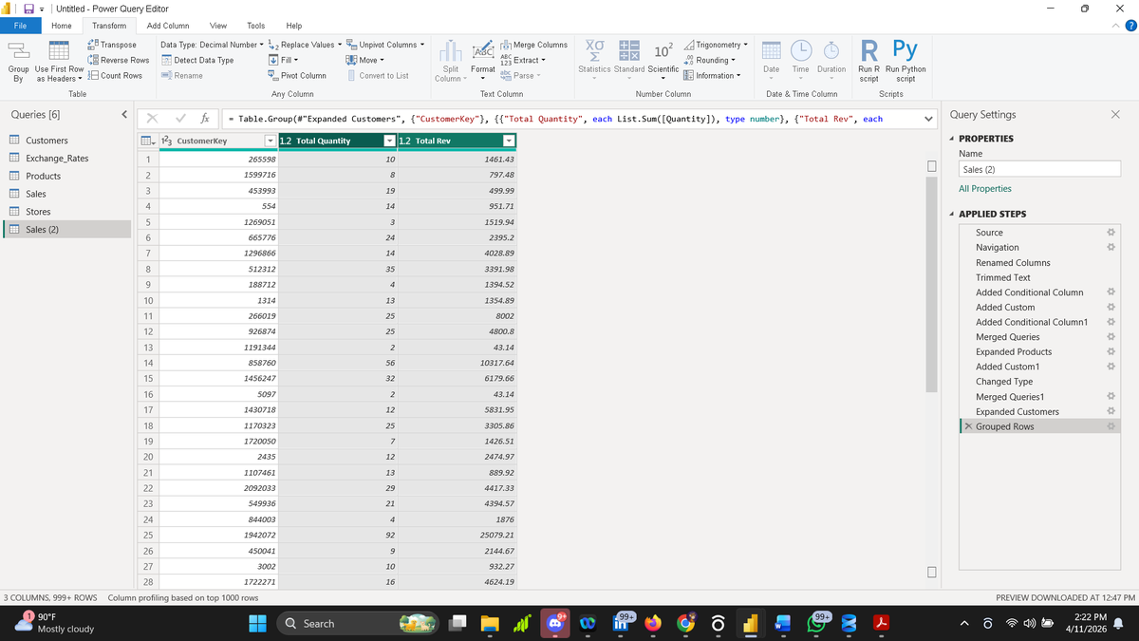
Task: Open Windows Start menu
Action: 257,624
